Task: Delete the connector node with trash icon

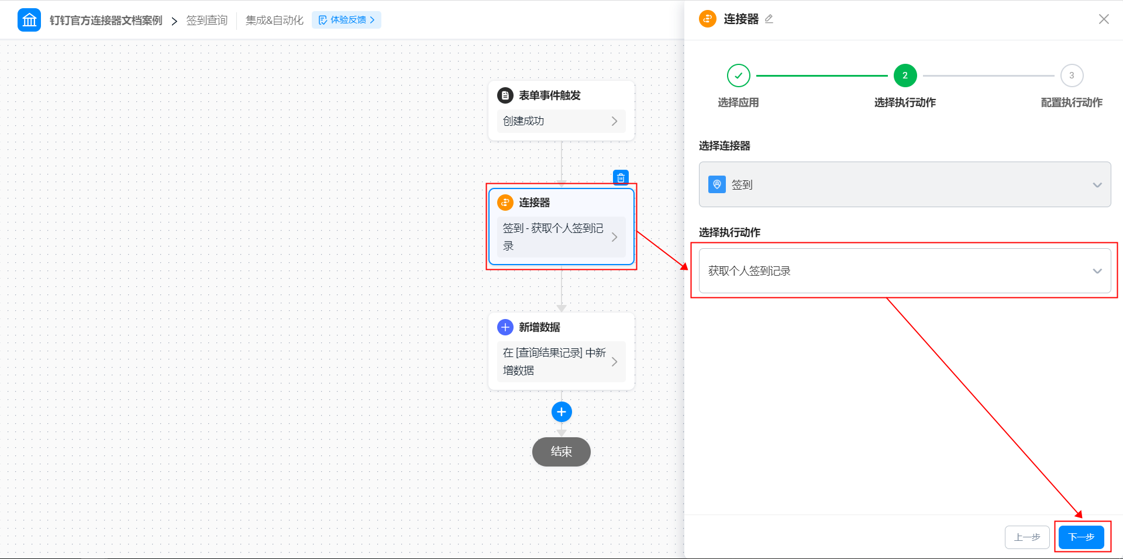Action: [621, 177]
